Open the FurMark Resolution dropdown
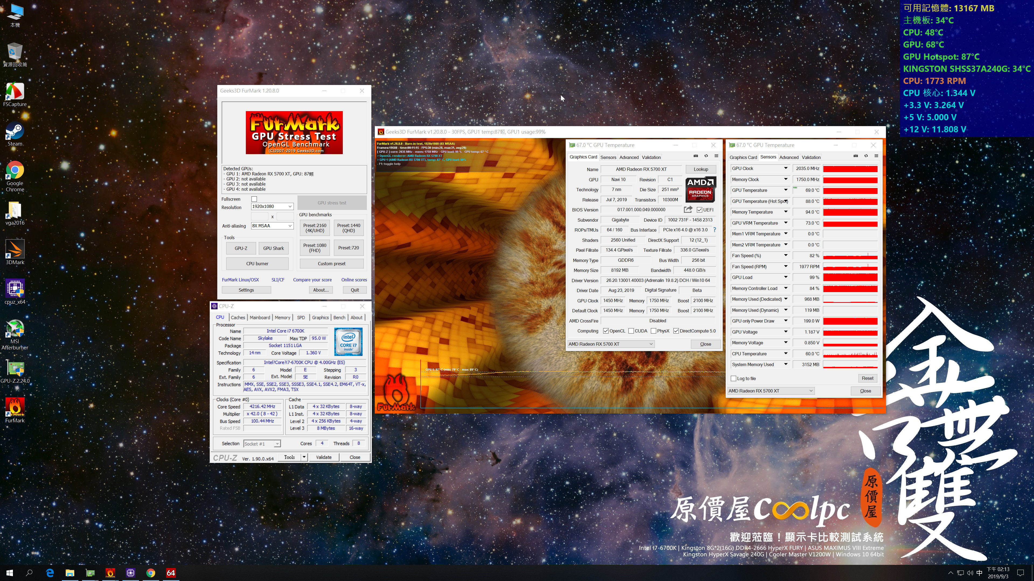 coord(272,206)
